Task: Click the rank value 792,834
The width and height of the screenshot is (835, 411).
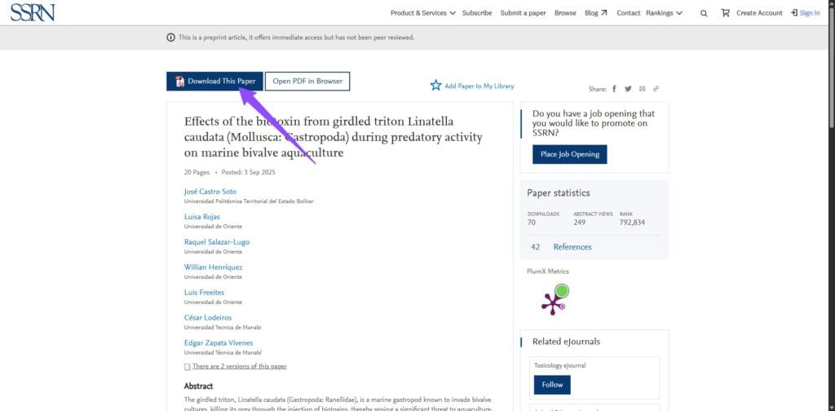Action: [632, 223]
